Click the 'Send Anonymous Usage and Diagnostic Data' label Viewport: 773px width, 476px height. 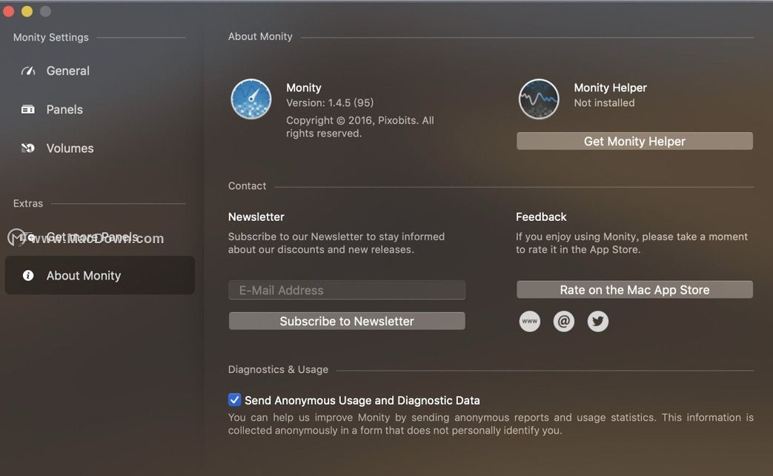click(x=362, y=400)
